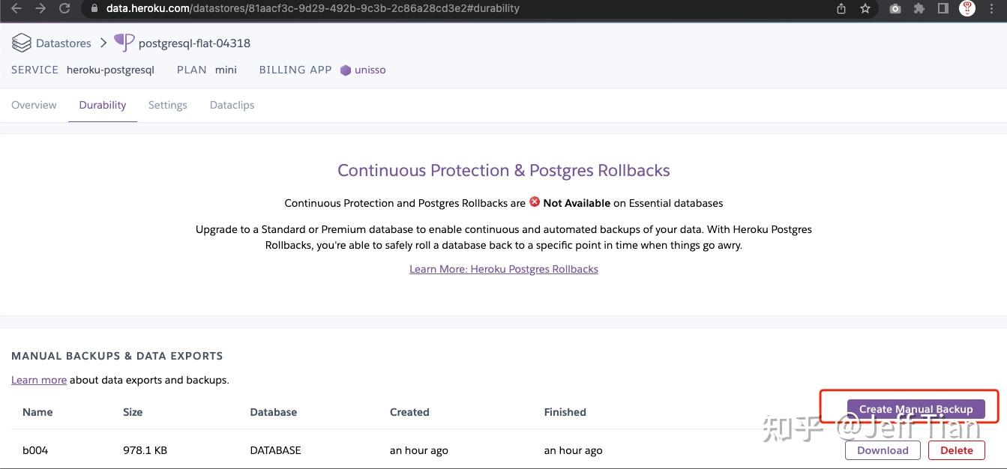The image size is (1007, 469).
Task: Click the camera screenshot extension icon
Action: (x=895, y=8)
